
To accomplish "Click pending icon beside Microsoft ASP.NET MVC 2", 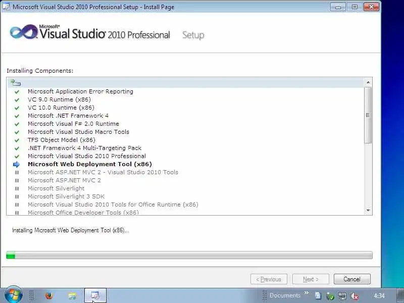I will pyautogui.click(x=17, y=180).
